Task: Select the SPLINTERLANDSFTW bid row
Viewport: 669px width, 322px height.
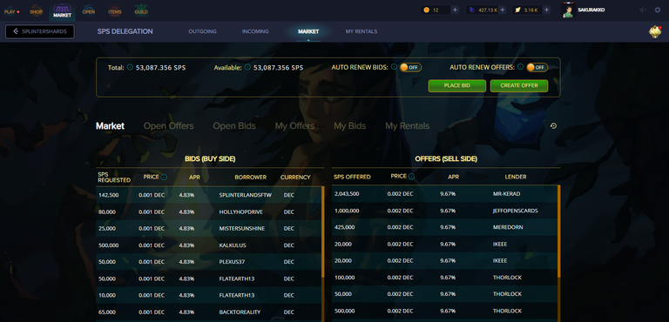Action: click(x=209, y=195)
